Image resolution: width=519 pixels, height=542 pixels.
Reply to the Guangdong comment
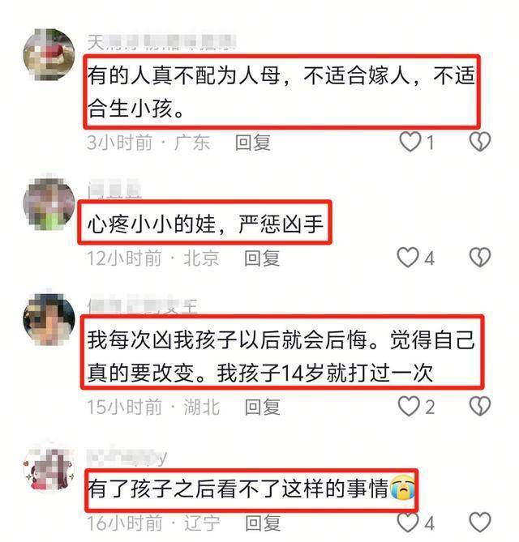click(253, 143)
